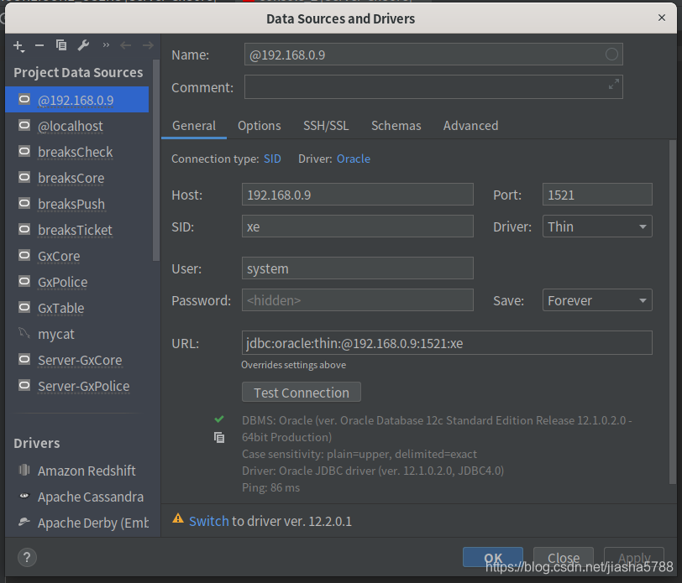The image size is (682, 583).
Task: Click the Port input field
Action: (x=597, y=195)
